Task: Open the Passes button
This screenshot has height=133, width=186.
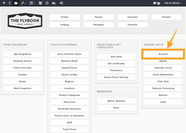Action: (x=99, y=17)
